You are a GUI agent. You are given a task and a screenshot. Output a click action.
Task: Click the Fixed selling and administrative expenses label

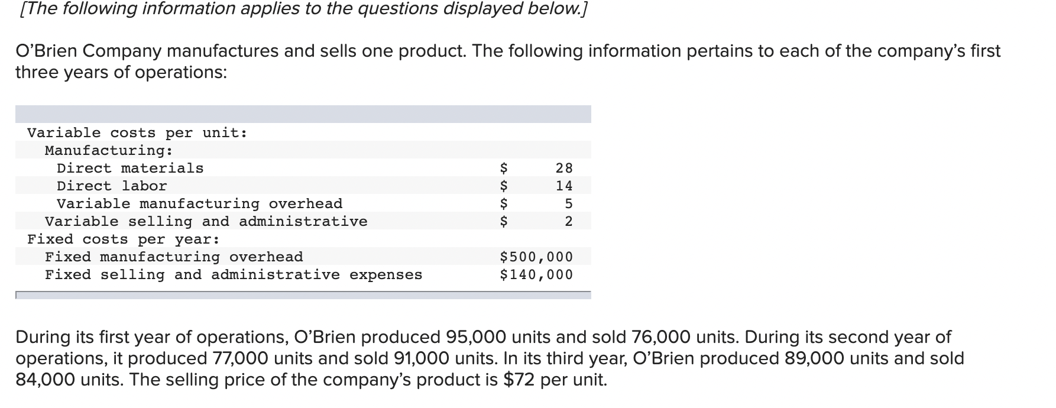click(234, 274)
